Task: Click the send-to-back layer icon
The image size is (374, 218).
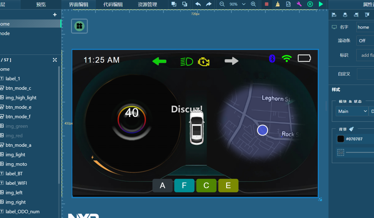Action: point(185,4)
